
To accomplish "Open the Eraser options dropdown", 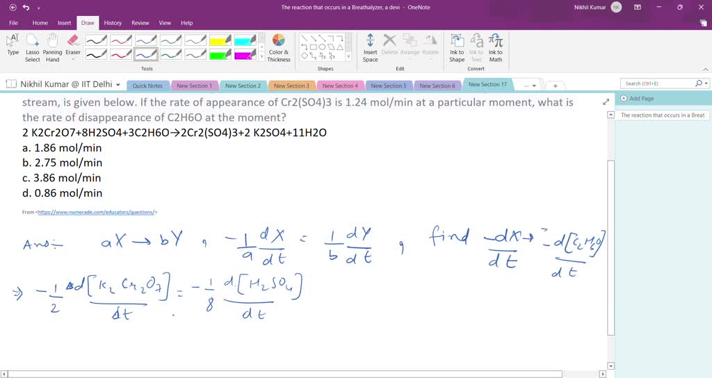I will 73,60.
